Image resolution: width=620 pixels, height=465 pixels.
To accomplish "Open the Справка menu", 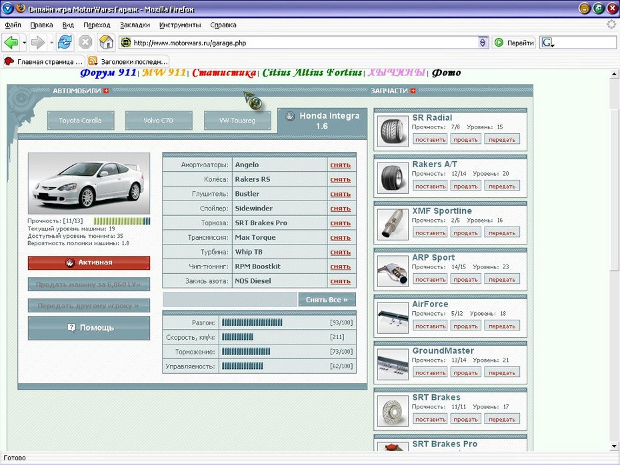I will tap(223, 25).
